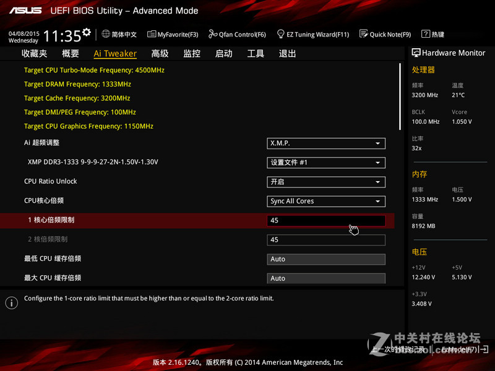Screen dimensions: 495x371
Task: Expand the XMP 设置文件 #1 dropdown
Action: [x=326, y=163]
